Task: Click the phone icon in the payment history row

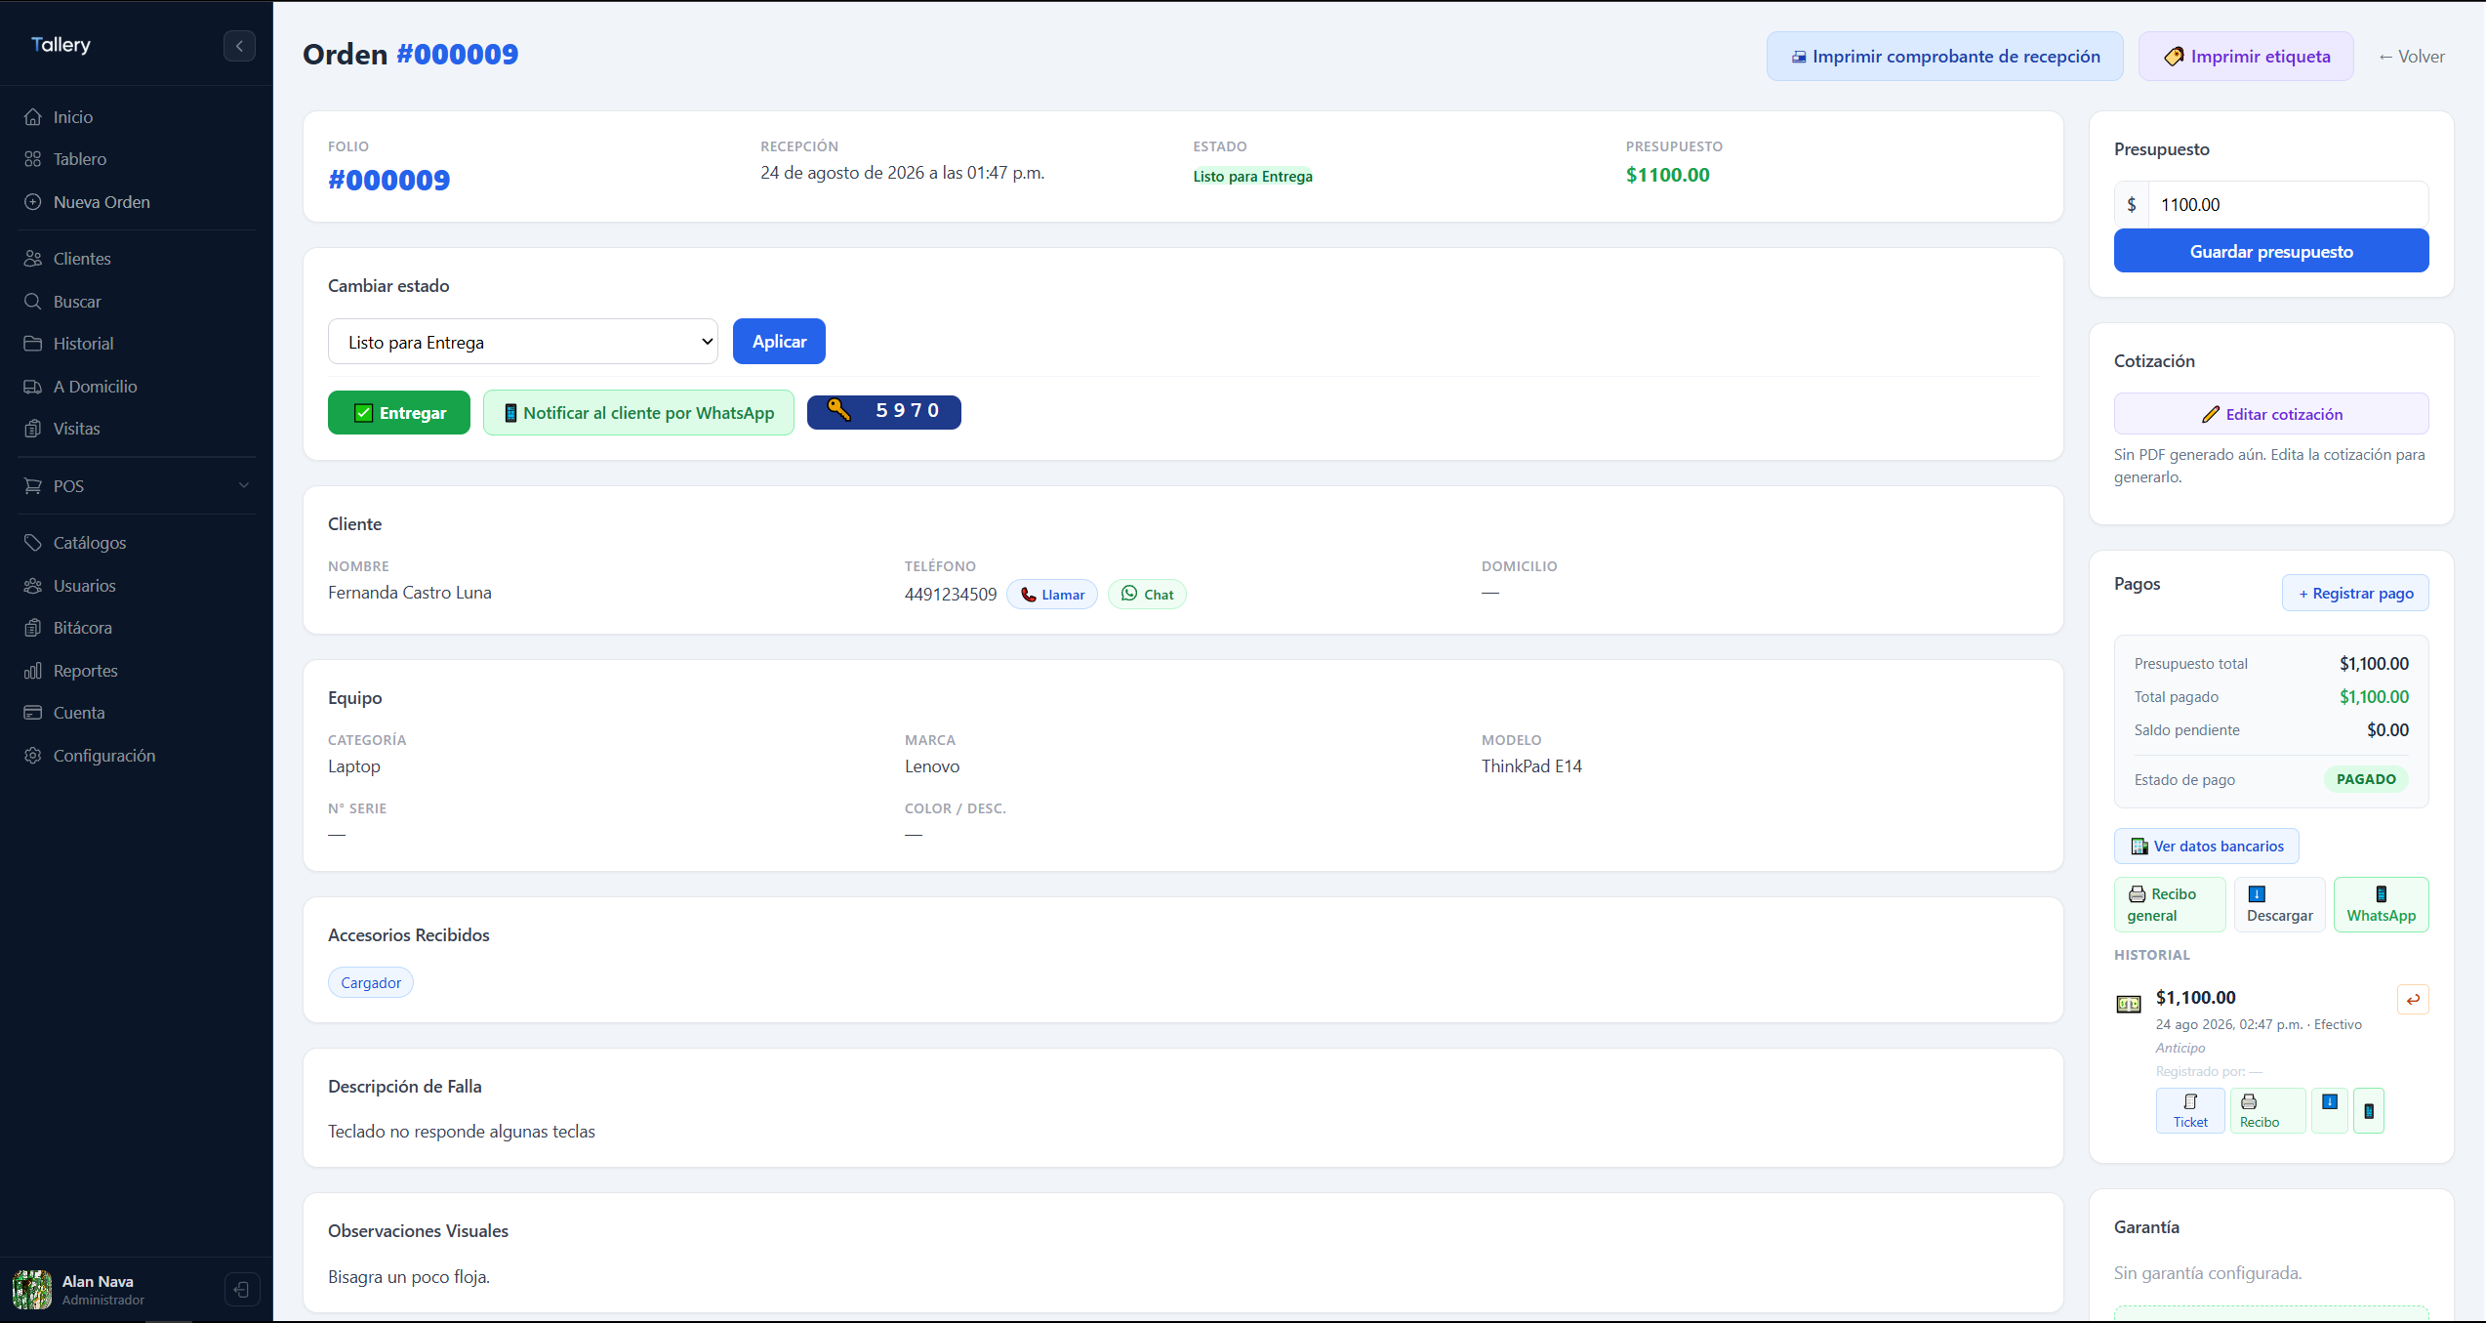Action: (2369, 1111)
